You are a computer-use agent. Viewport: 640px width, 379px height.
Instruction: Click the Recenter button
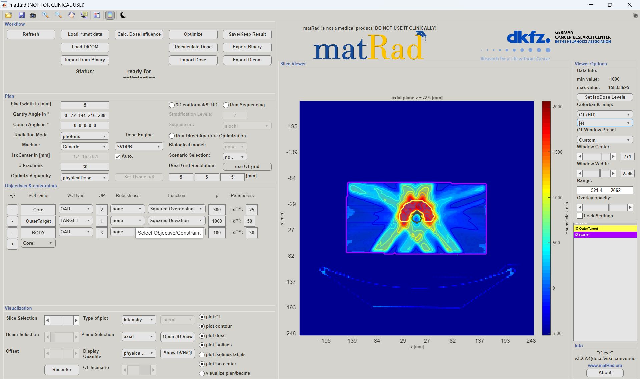point(62,370)
